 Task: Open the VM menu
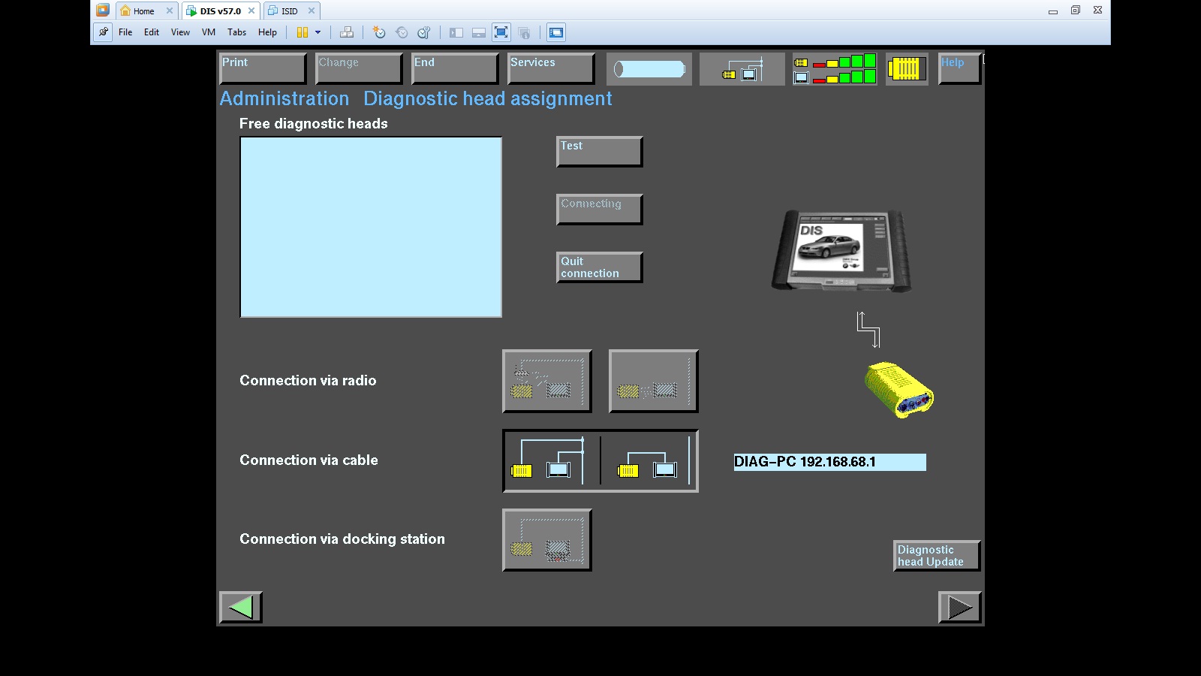pyautogui.click(x=208, y=32)
